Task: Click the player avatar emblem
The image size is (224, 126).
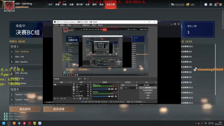Action: (9, 6)
